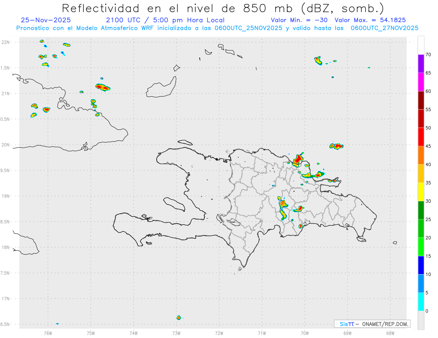Screen dimensions: 438x338
Task: Click the '20N' latitude label
Action: (6, 145)
